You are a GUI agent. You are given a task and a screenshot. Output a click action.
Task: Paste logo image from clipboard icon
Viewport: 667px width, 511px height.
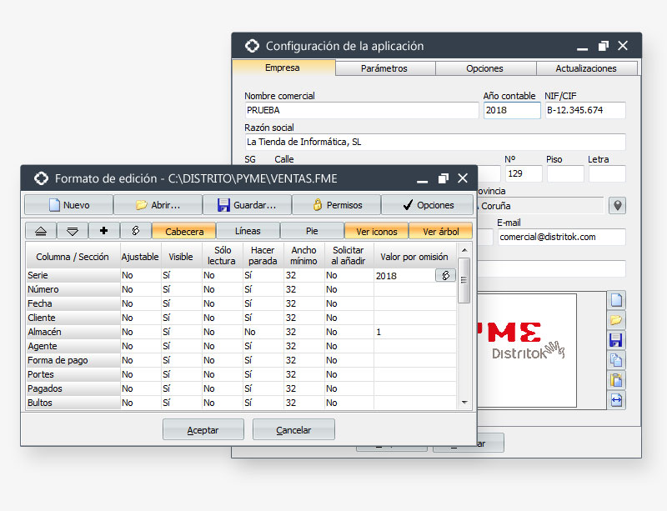pos(617,380)
